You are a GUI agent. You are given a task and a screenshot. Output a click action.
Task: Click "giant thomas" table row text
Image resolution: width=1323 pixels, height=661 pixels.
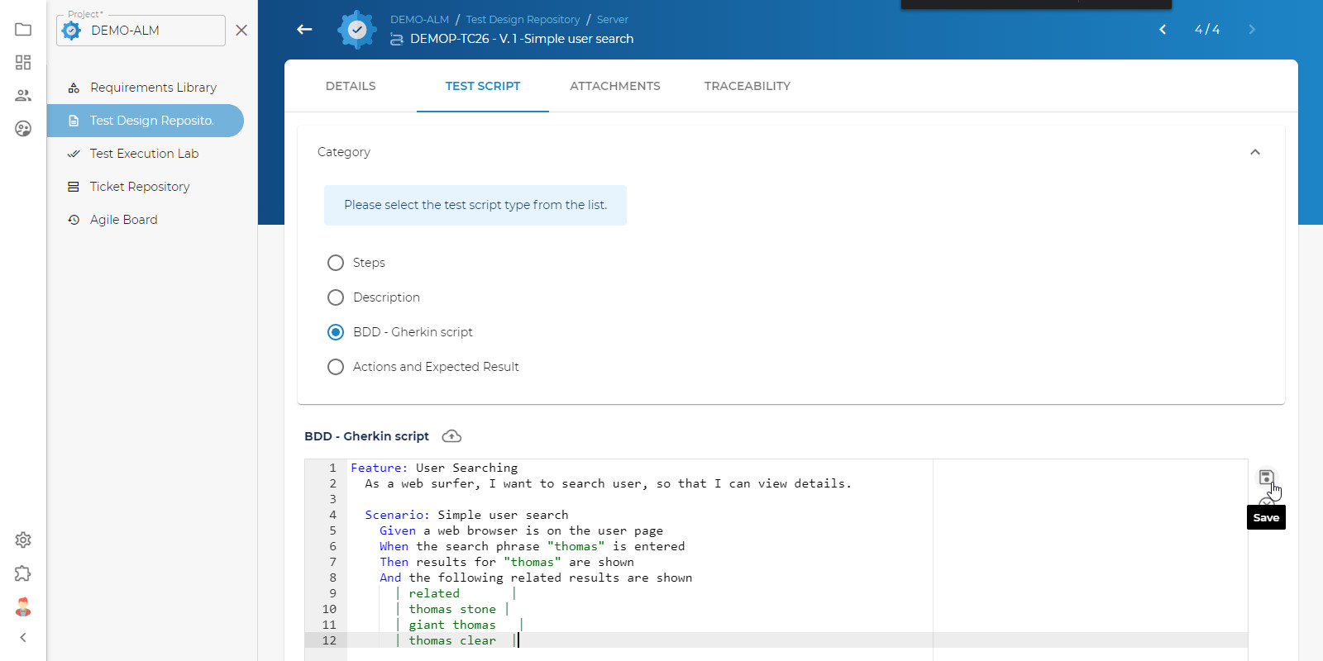[x=452, y=625]
